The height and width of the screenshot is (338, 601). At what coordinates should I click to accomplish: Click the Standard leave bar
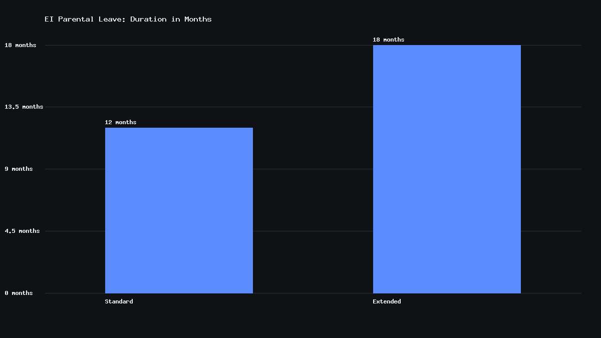point(179,210)
